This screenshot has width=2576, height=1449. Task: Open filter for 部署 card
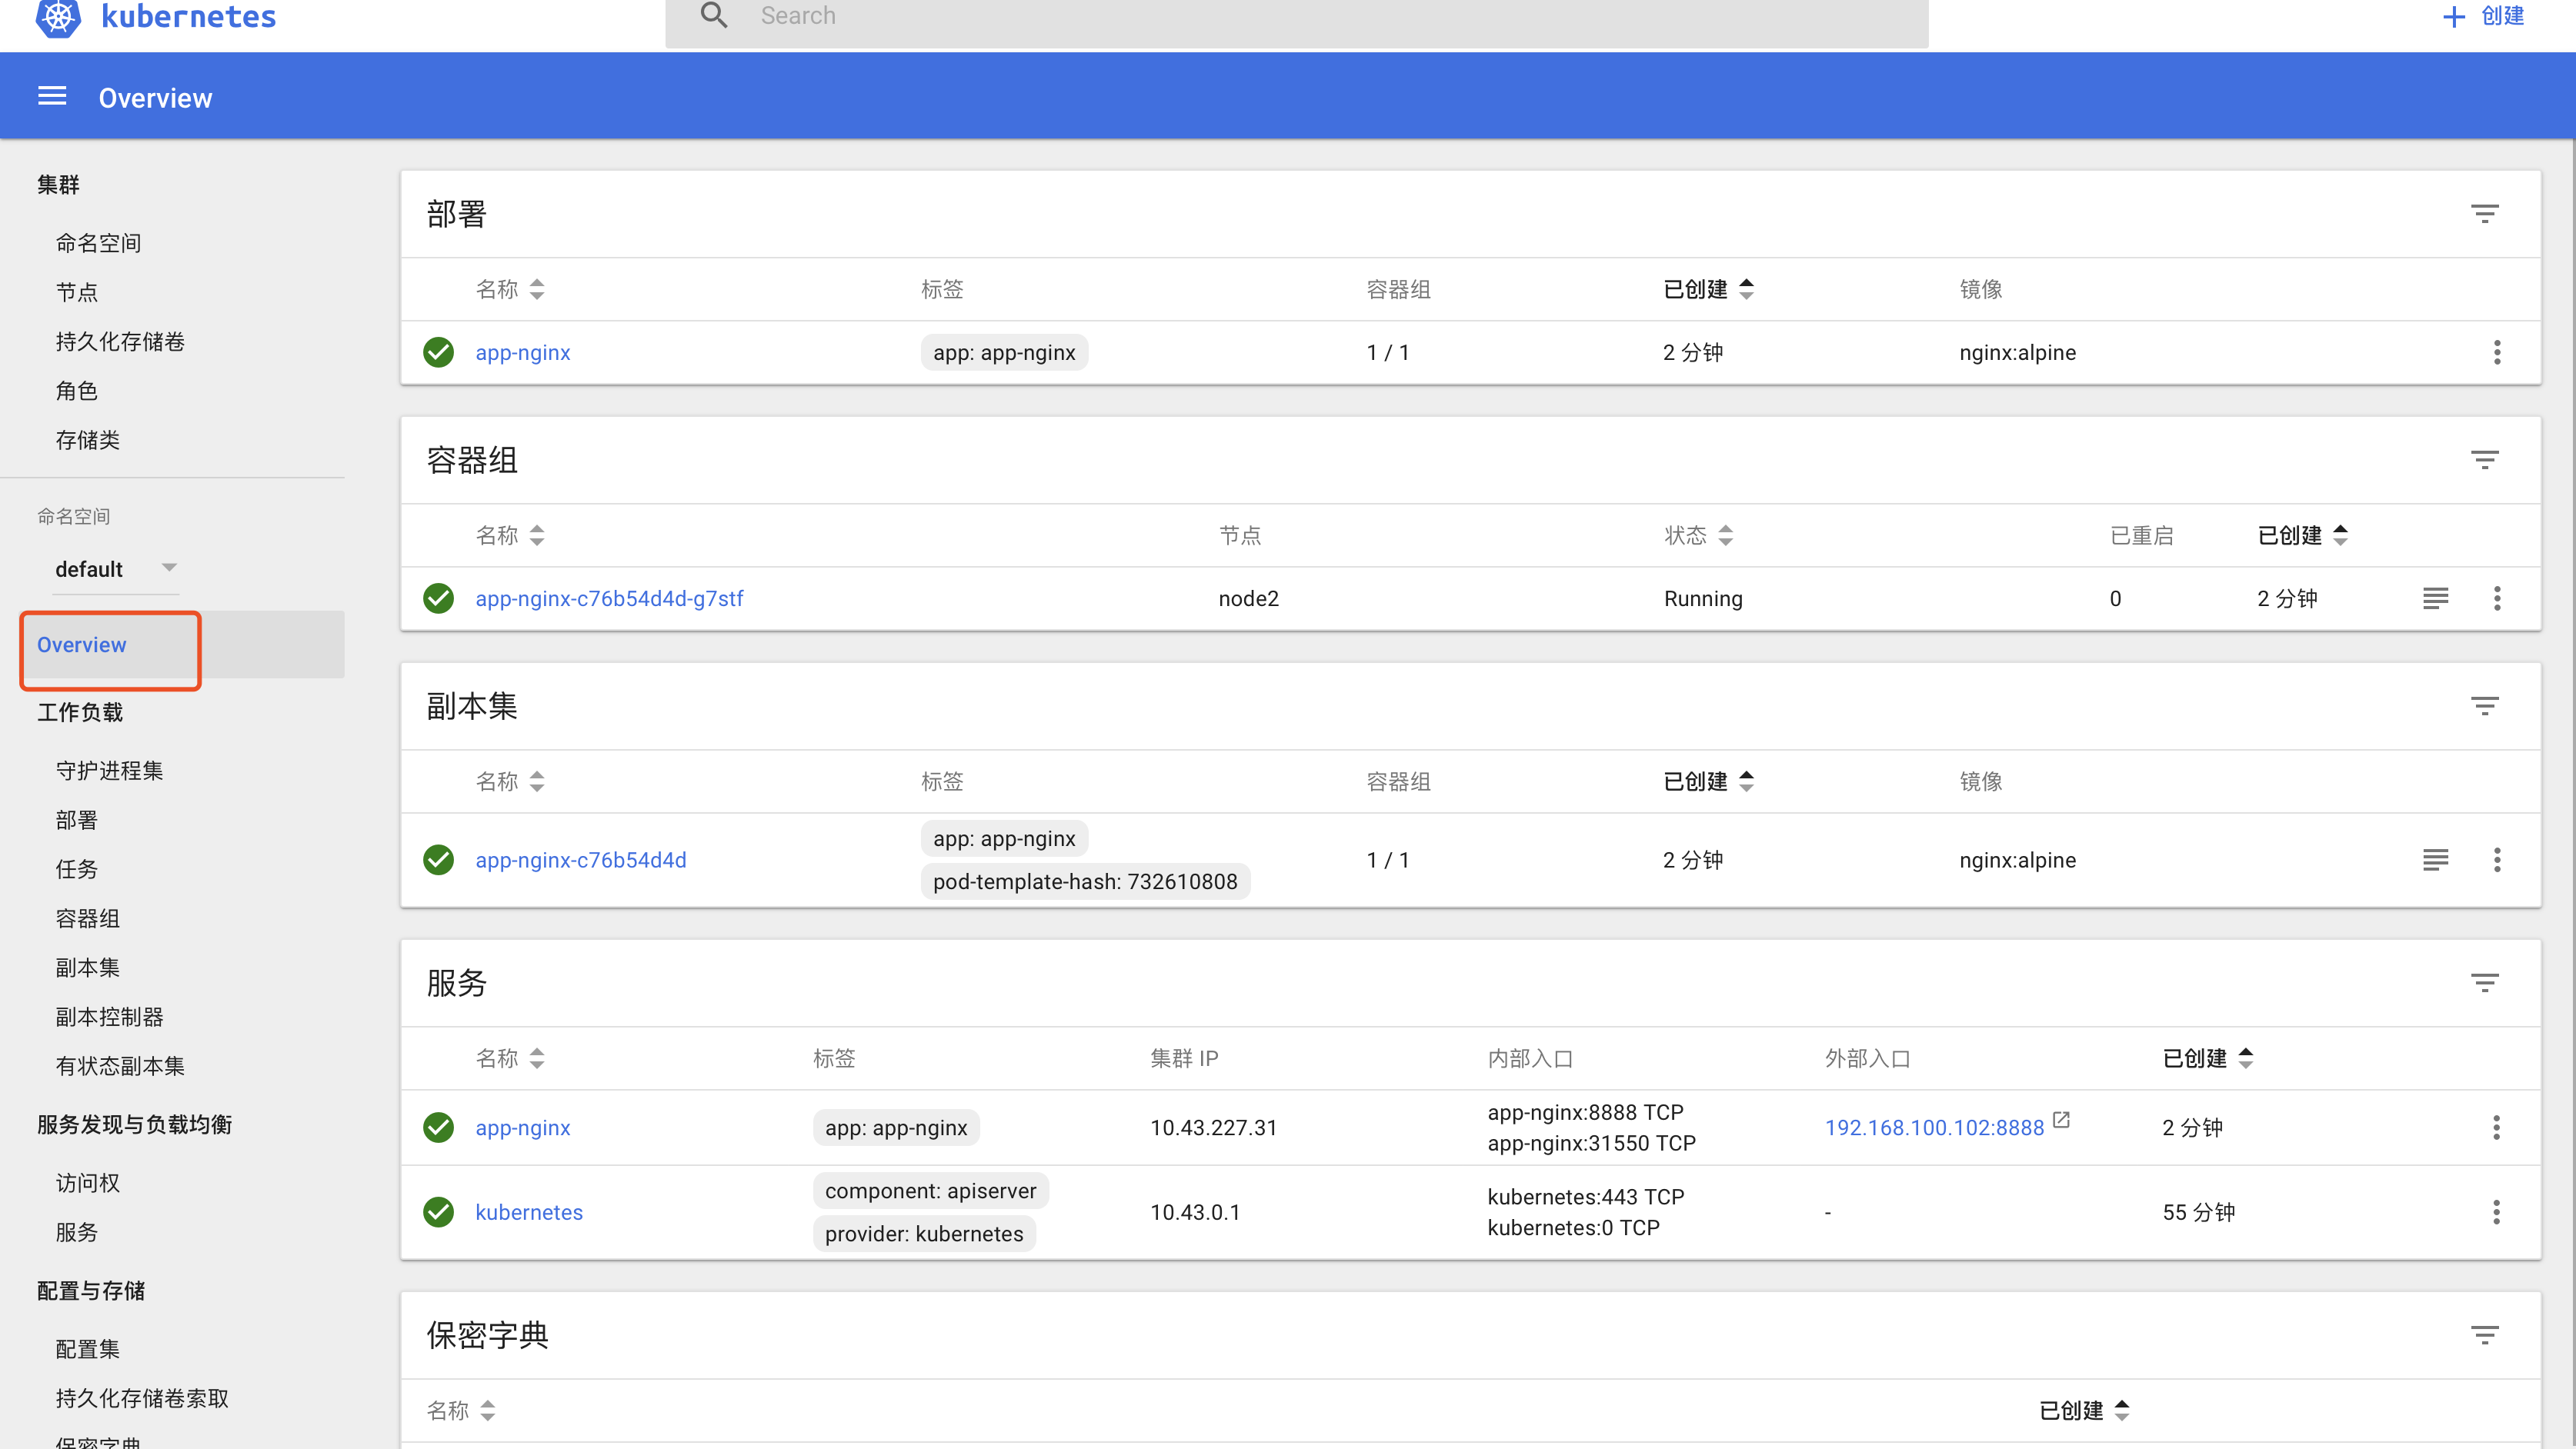pyautogui.click(x=2484, y=214)
